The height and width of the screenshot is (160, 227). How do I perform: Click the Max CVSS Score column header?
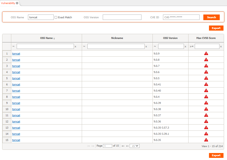pos(206,38)
